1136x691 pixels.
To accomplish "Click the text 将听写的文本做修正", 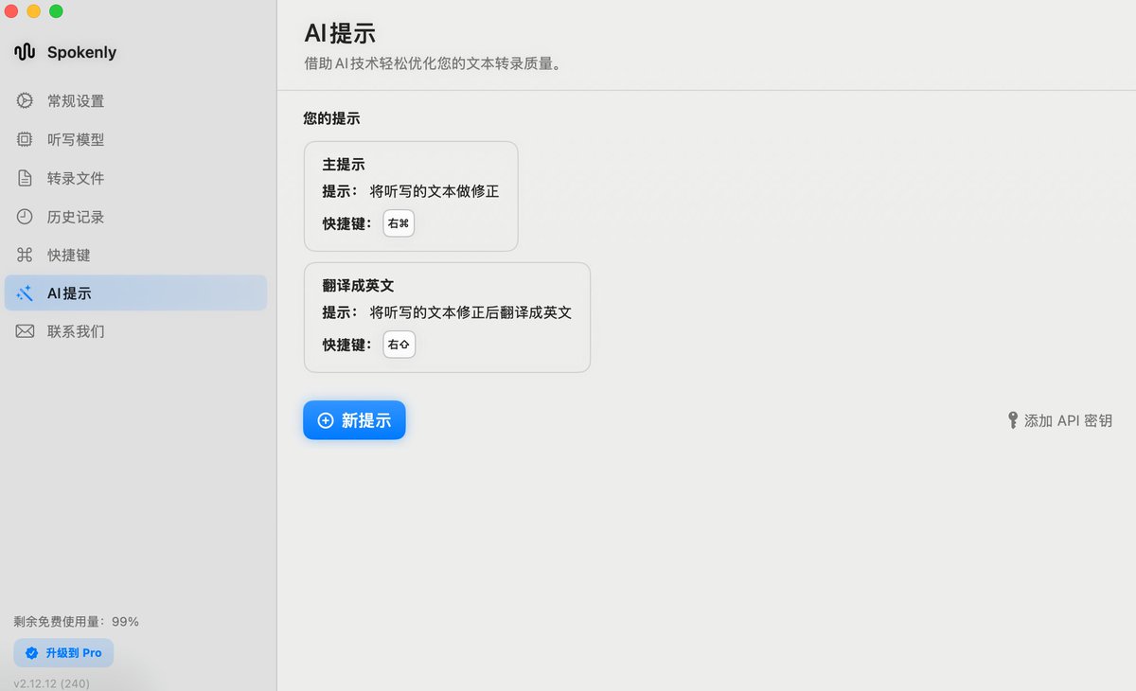I will coord(435,191).
